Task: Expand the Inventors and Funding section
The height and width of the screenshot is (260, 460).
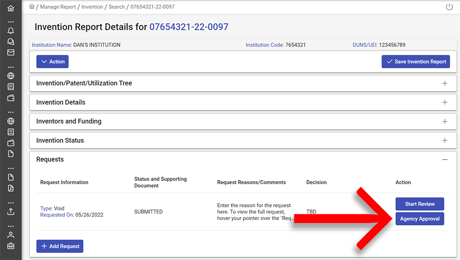Action: pos(444,121)
